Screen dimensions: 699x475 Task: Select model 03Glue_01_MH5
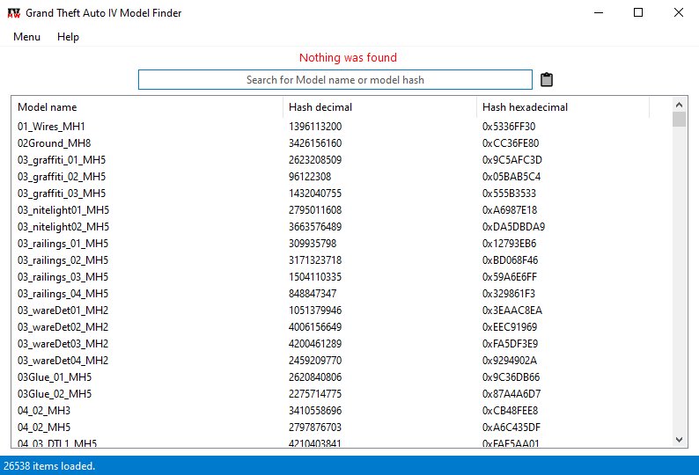click(x=55, y=377)
